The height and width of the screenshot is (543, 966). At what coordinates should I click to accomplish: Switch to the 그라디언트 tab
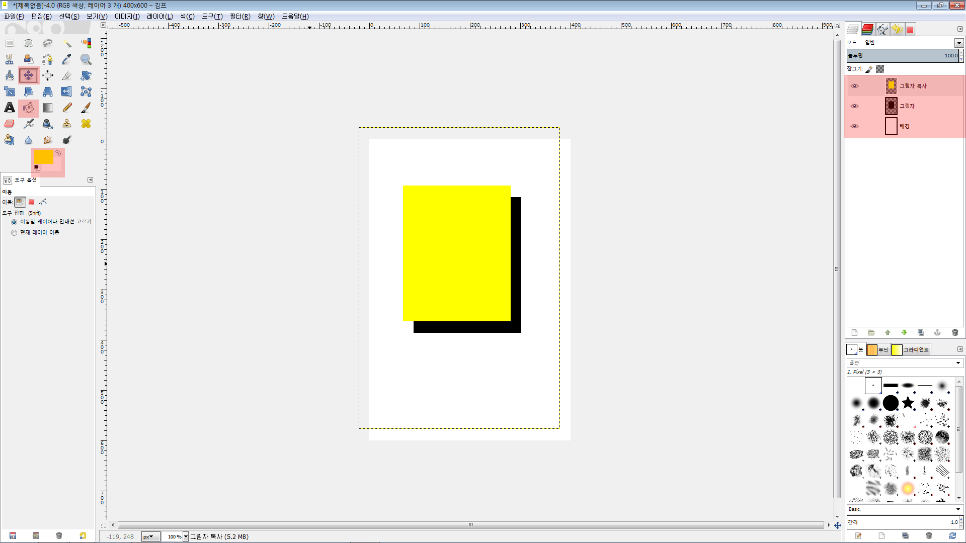(911, 350)
